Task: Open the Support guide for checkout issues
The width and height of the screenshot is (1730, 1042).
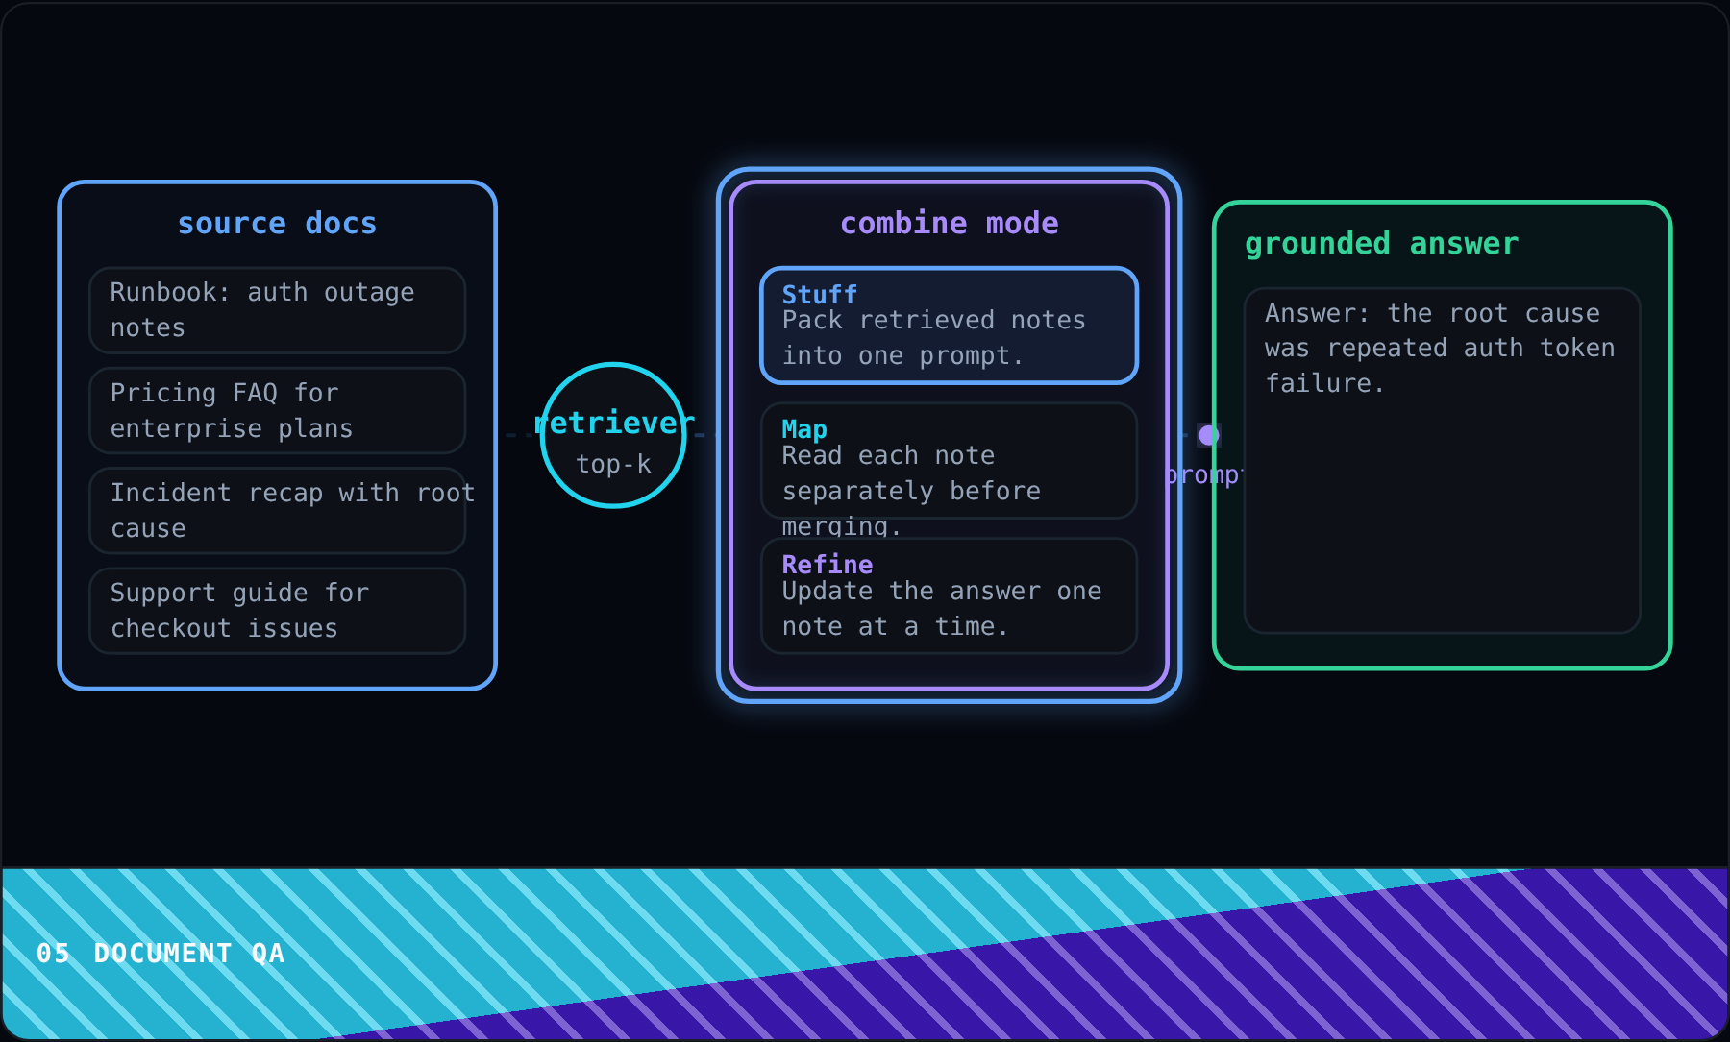Action: 278,611
